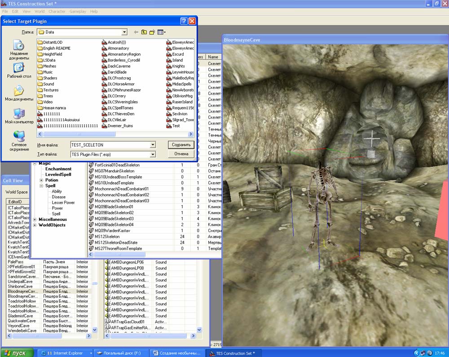This screenshot has width=449, height=357.
Task: Open the World menu
Action: (40, 12)
